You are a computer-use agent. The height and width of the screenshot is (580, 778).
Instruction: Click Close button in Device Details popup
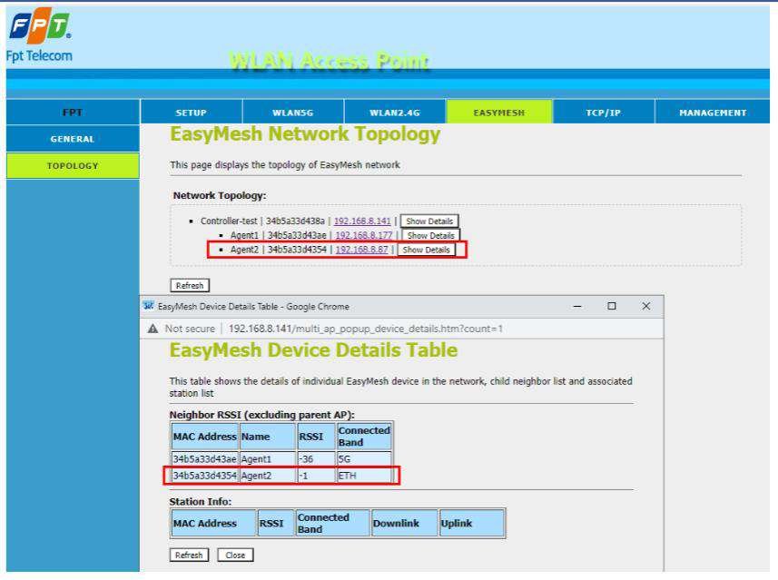[x=235, y=555]
